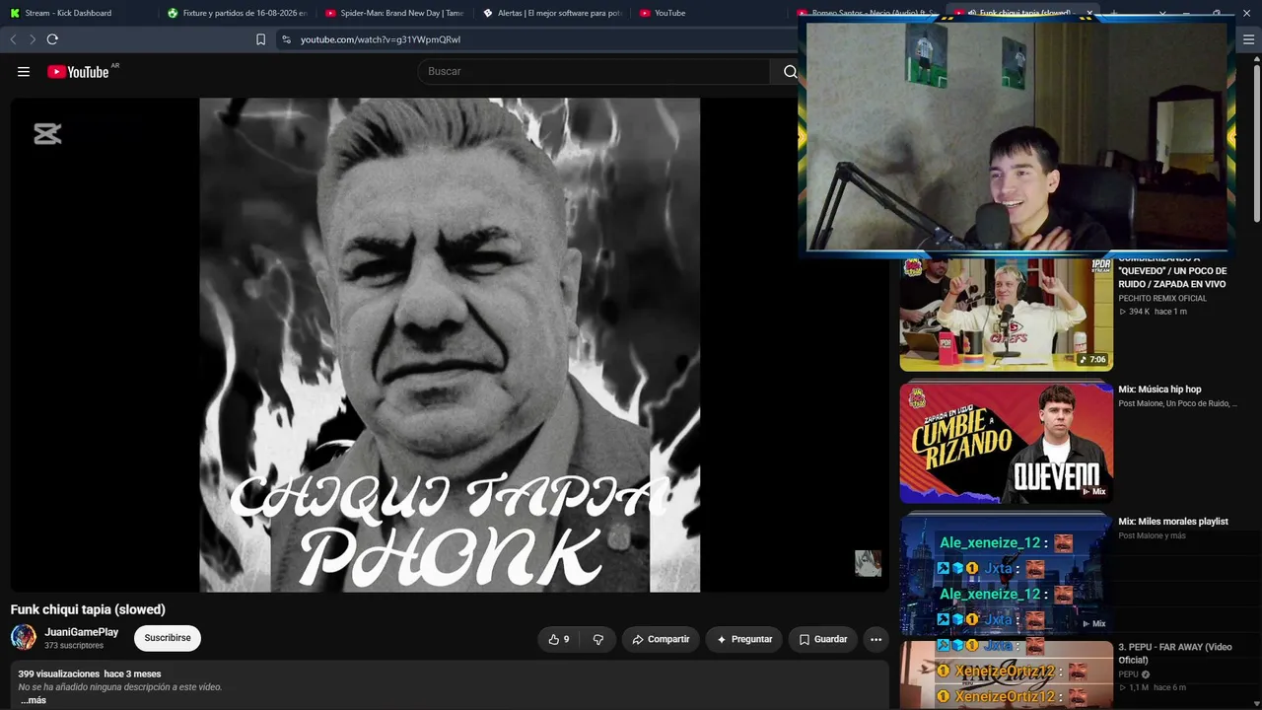
Task: Open the PECHITO REMIX OFICIAL channel link
Action: coord(1162,298)
